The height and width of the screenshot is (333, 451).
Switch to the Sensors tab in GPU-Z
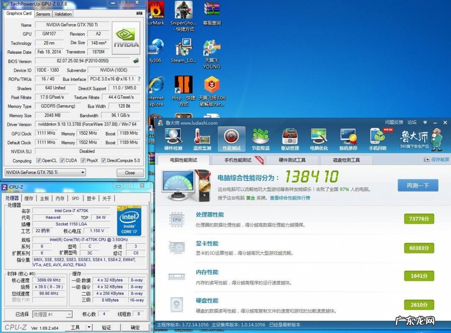(x=43, y=14)
